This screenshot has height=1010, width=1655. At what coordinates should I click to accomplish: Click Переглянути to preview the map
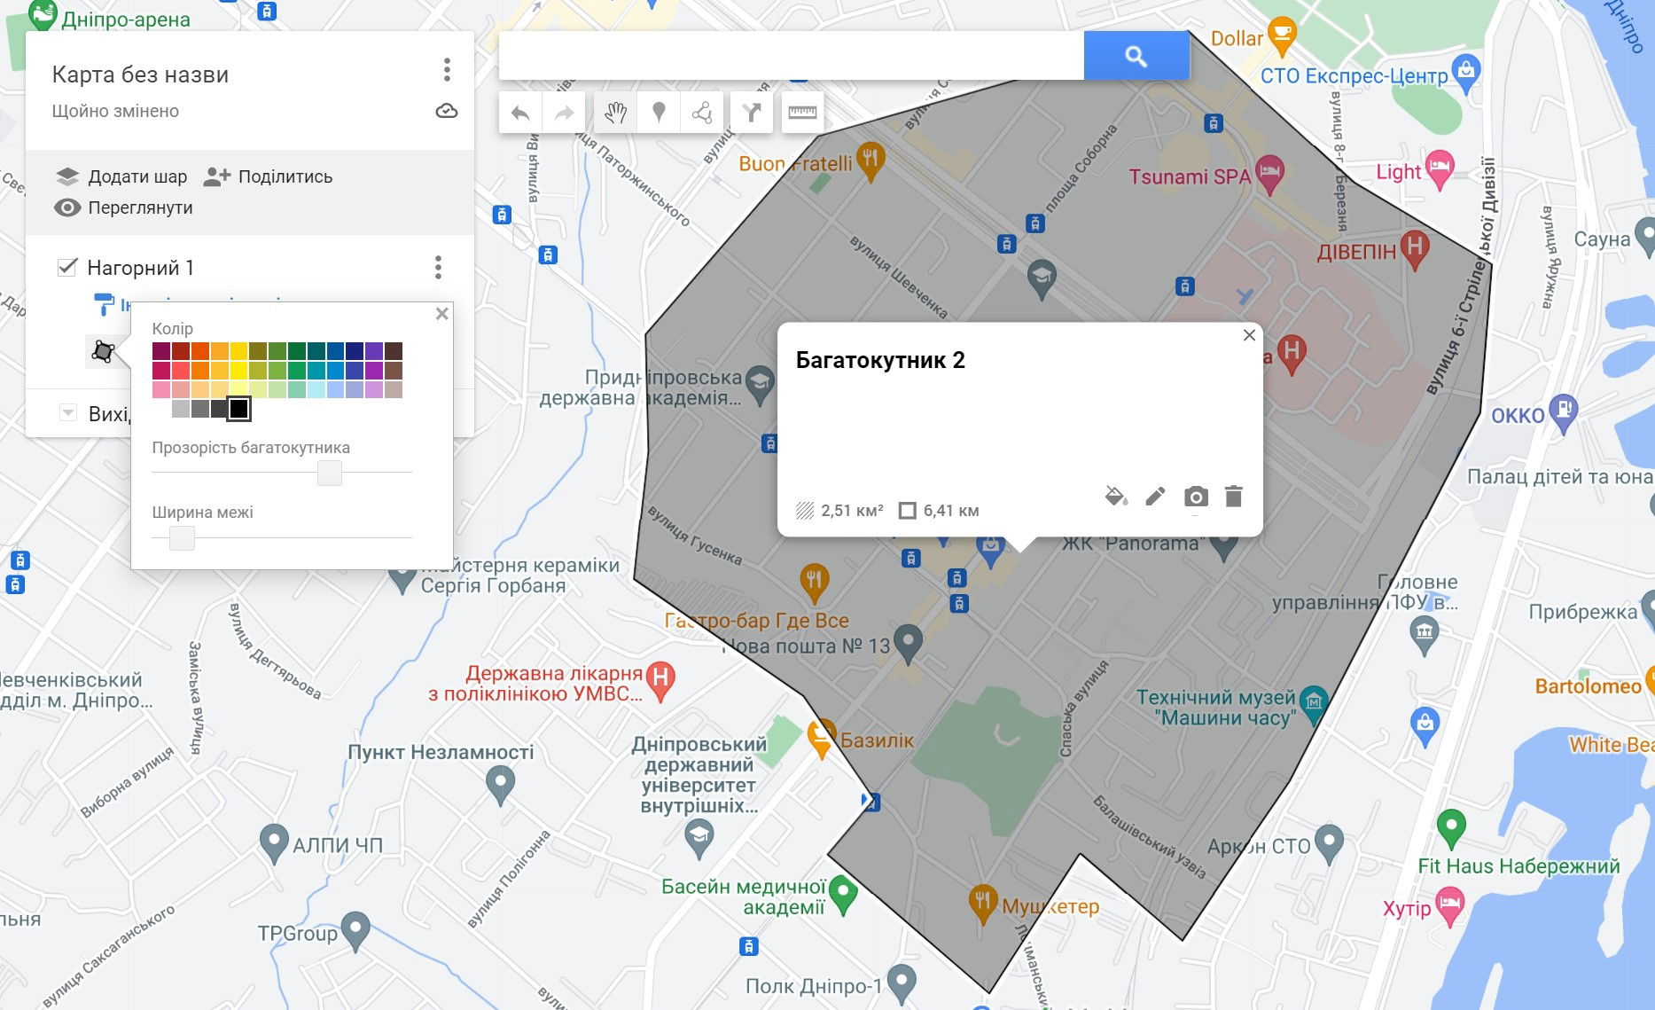(x=123, y=207)
